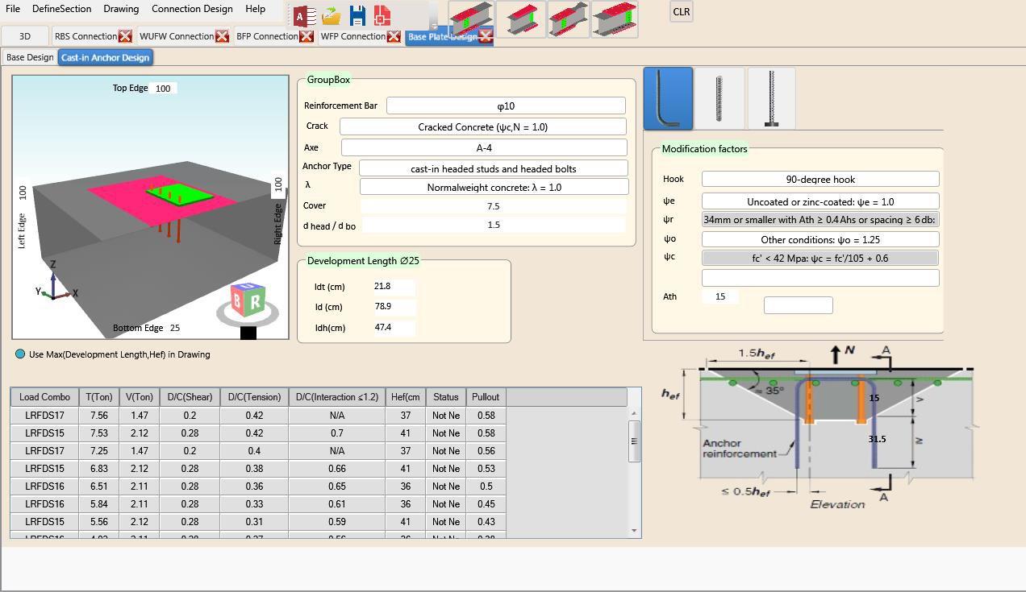This screenshot has width=1026, height=592.
Task: Click the Cover value input field
Action: (x=493, y=206)
